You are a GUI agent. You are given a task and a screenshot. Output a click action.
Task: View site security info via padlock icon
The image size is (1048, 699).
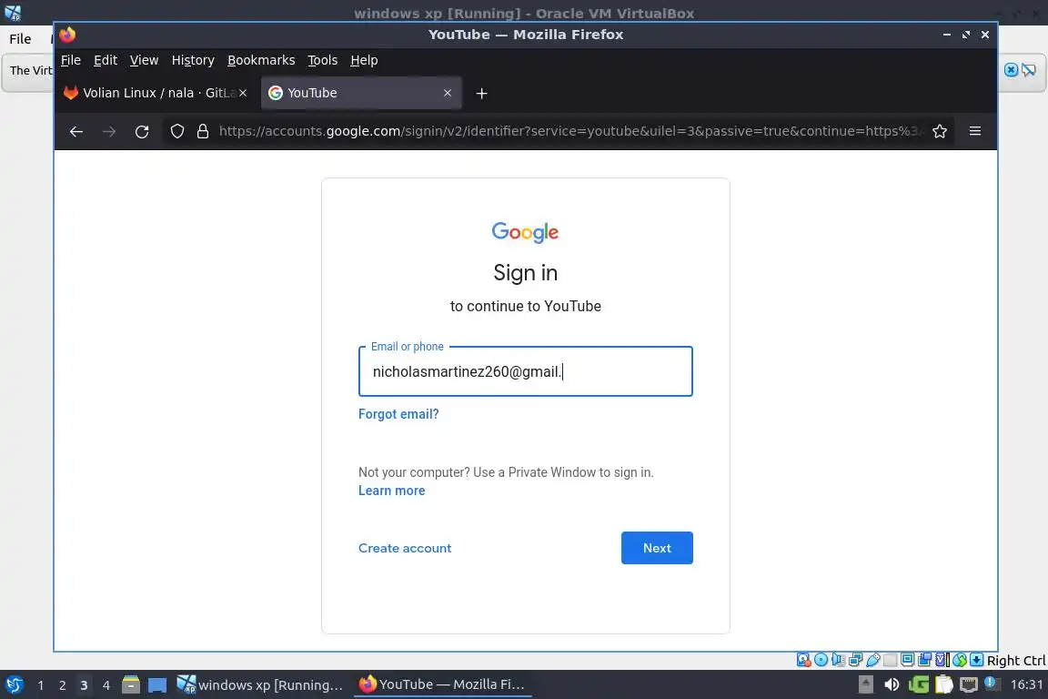click(203, 132)
